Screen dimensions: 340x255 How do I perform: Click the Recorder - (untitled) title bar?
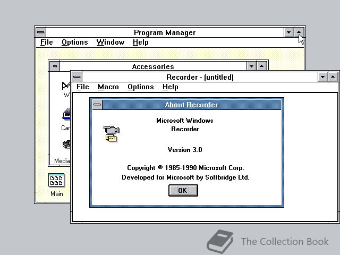pyautogui.click(x=200, y=77)
